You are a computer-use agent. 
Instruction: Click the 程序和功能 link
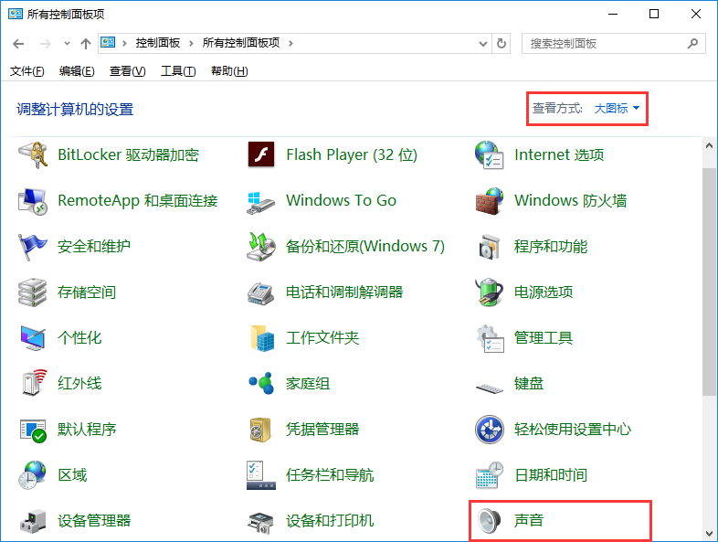coord(551,247)
